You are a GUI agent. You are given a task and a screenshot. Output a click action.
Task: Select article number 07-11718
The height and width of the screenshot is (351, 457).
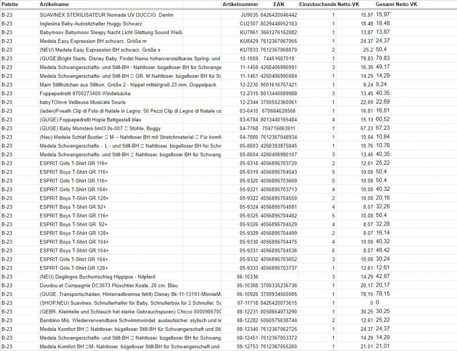coord(248,303)
